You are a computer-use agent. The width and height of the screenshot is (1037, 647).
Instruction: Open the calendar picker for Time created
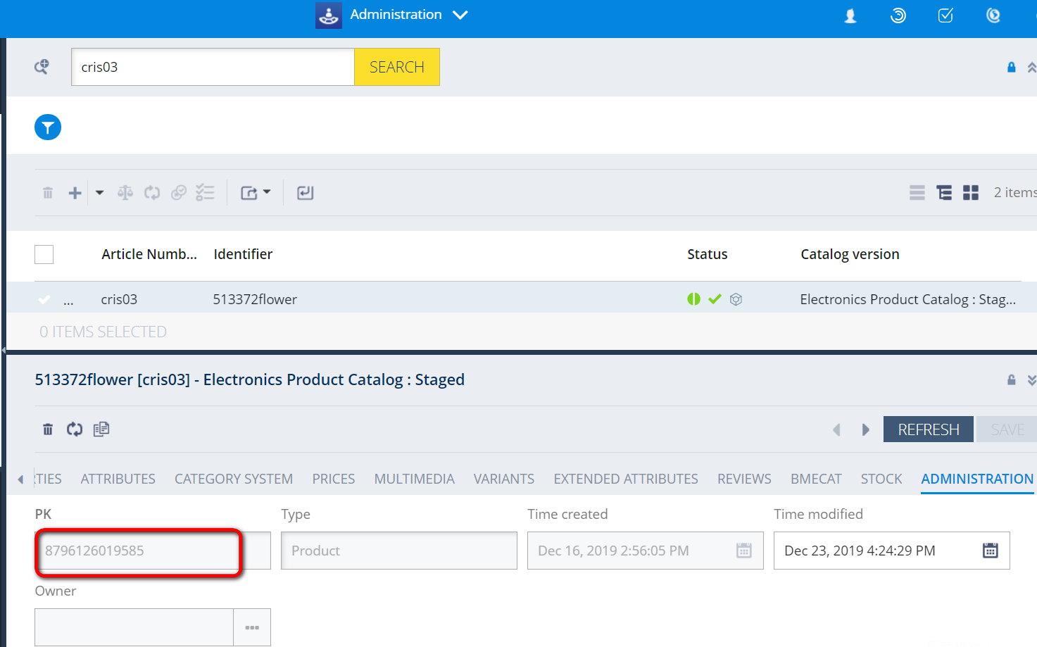(x=744, y=551)
